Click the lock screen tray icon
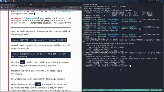164x92 pixels. [x=161, y=1]
